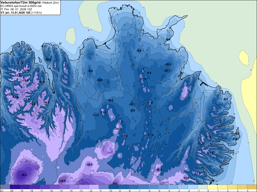Click the -7.3 temperature value
The height and width of the screenshot is (192, 257).
pos(30,50)
